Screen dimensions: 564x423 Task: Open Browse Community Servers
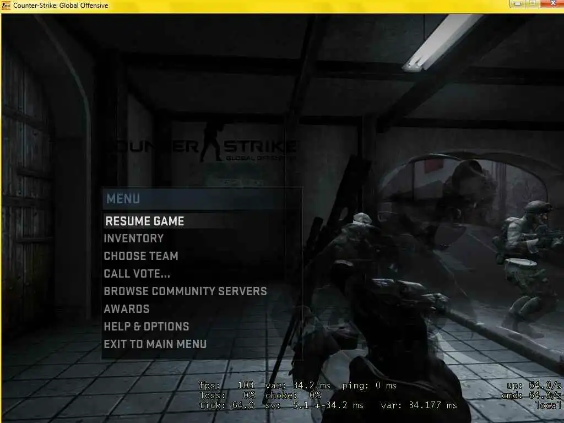click(185, 291)
